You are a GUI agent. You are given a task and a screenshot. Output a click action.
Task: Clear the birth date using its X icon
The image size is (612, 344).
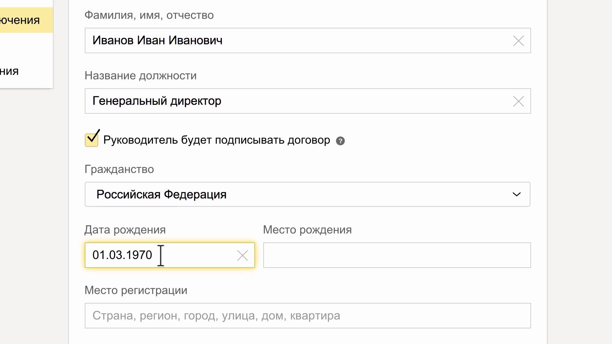tap(243, 255)
